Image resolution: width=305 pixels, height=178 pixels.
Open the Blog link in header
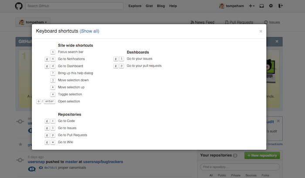[161, 6]
